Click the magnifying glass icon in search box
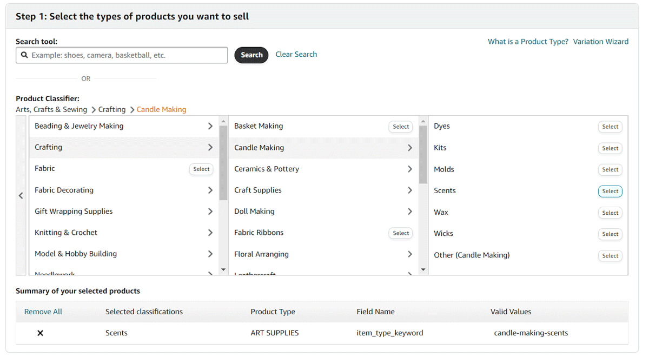 (24, 55)
